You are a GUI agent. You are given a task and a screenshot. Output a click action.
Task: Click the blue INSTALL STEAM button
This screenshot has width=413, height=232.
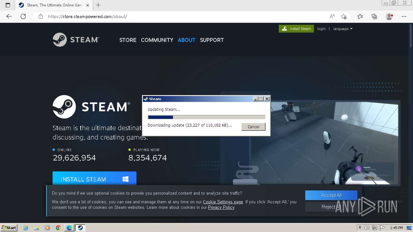pyautogui.click(x=95, y=178)
